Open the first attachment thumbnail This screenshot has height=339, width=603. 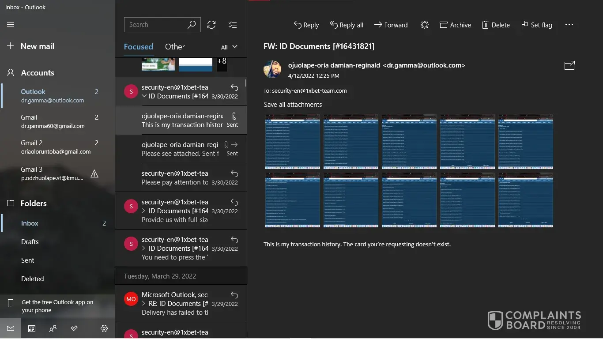[292, 142]
